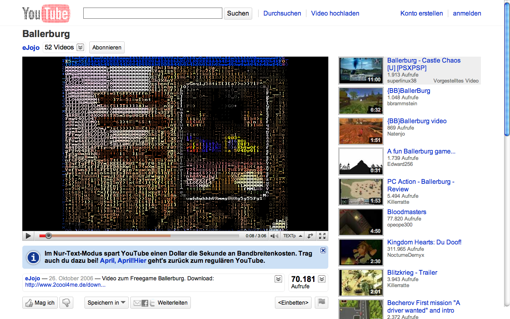Like the video with Mag ich
Viewport: 510px width, 319px height.
click(40, 303)
